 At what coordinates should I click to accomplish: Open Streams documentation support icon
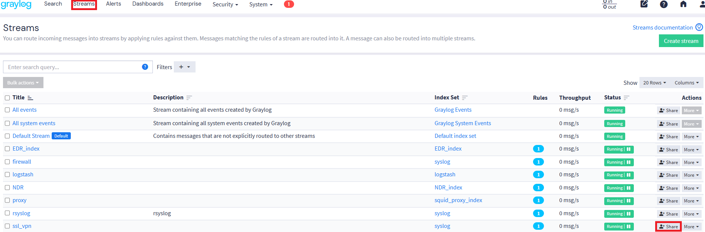pyautogui.click(x=699, y=27)
